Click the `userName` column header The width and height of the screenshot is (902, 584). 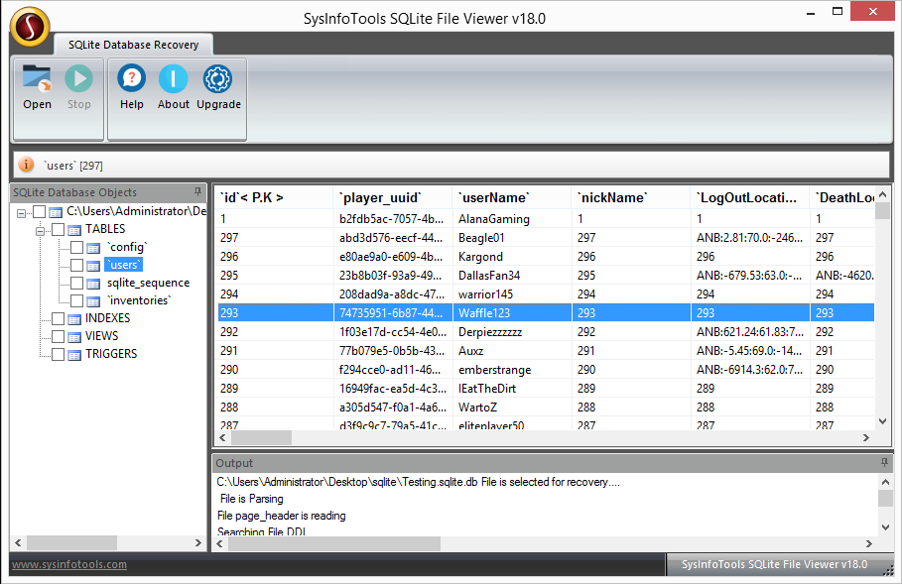[494, 197]
